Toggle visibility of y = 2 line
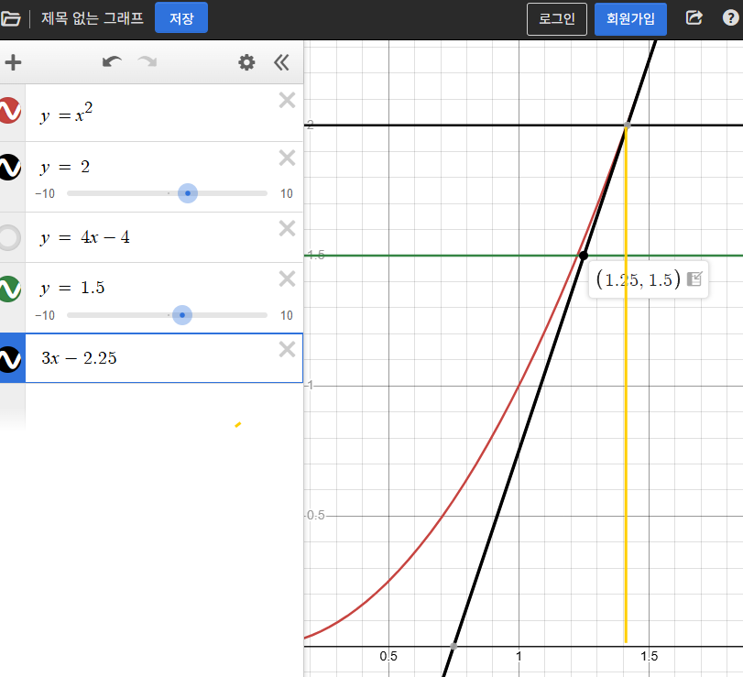 9,168
